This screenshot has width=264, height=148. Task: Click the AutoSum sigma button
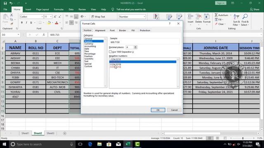222,15
